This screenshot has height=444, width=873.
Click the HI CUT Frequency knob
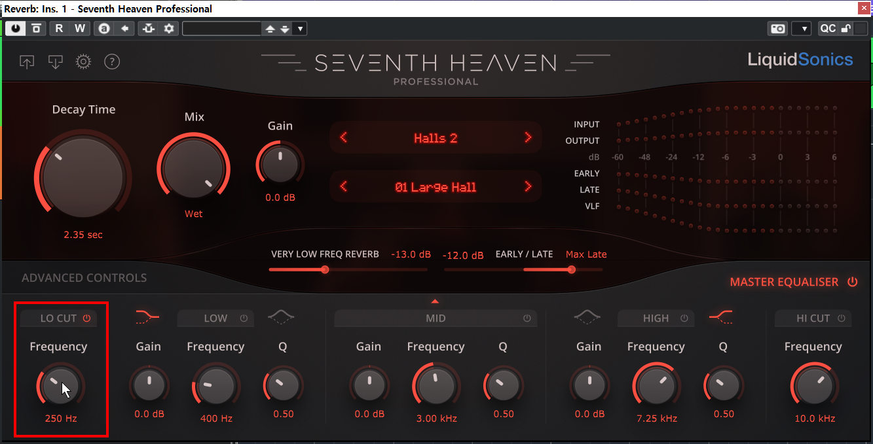point(813,386)
